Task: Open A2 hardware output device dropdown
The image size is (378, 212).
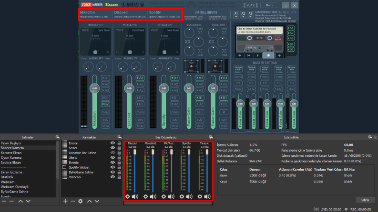Action: point(243,15)
